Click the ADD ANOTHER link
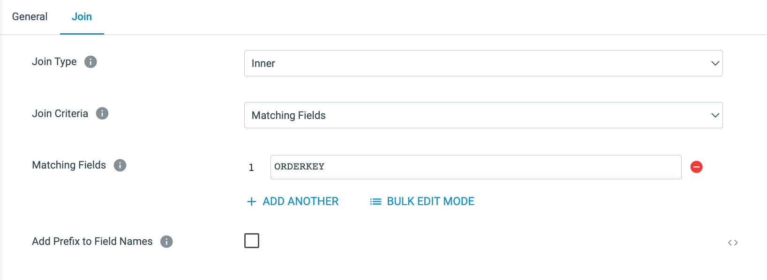The height and width of the screenshot is (280, 767). tap(301, 201)
